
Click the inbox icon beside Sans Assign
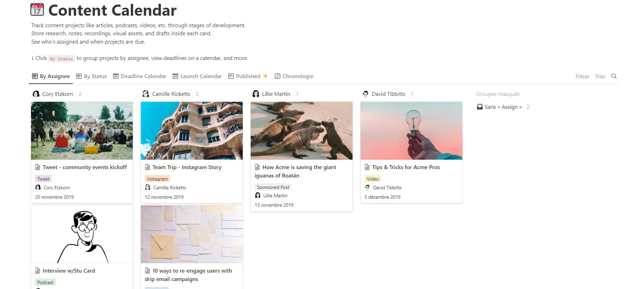tap(480, 107)
